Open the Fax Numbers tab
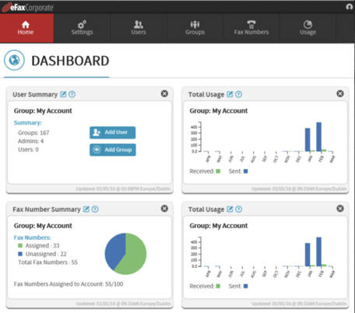Screen dimensions: 355x313 251,28
